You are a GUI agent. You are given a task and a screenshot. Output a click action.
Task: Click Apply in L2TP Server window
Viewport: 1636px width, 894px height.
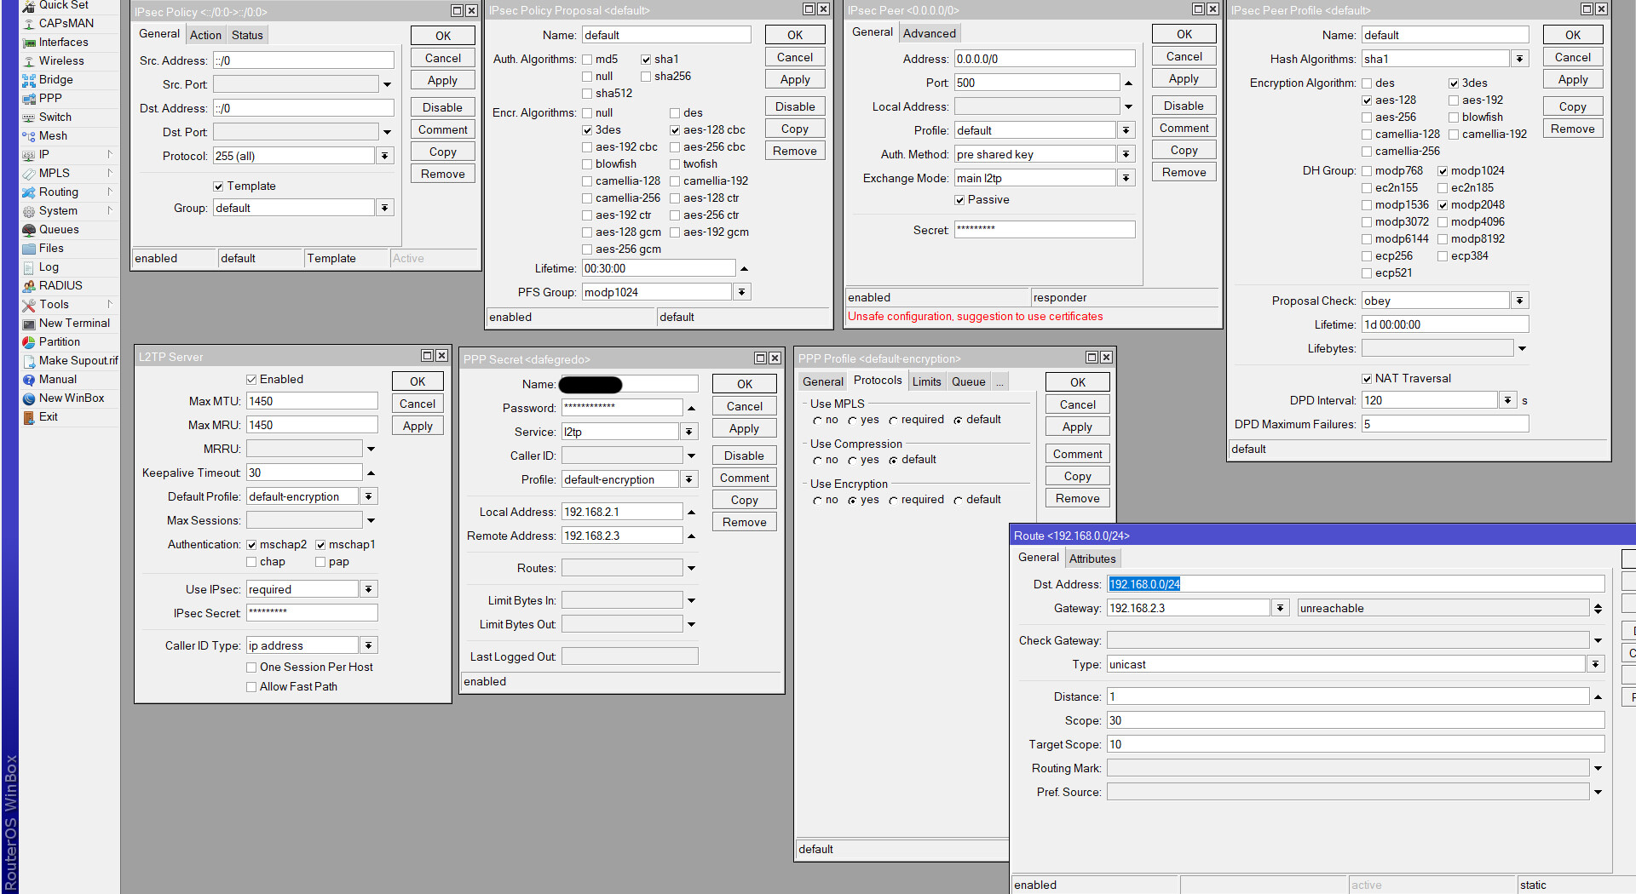418,426
